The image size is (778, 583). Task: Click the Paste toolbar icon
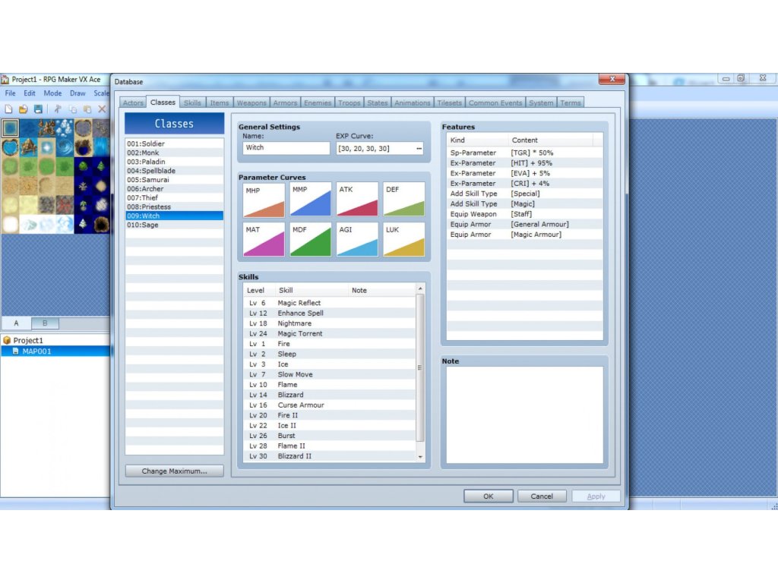click(87, 109)
